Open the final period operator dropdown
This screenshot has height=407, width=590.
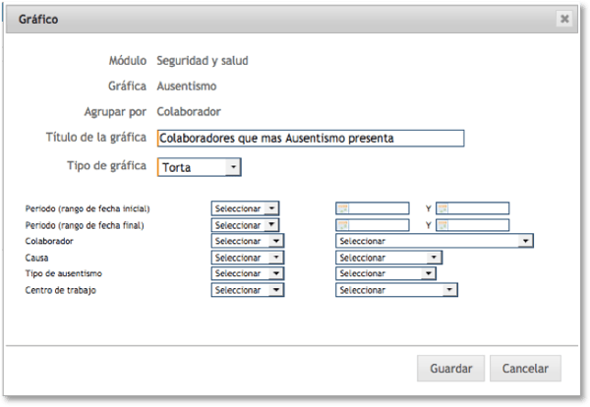click(x=246, y=224)
